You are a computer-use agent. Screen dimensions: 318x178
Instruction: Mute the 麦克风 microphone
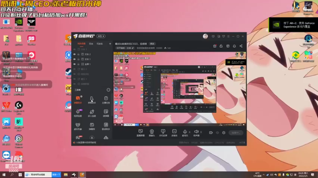185,133
